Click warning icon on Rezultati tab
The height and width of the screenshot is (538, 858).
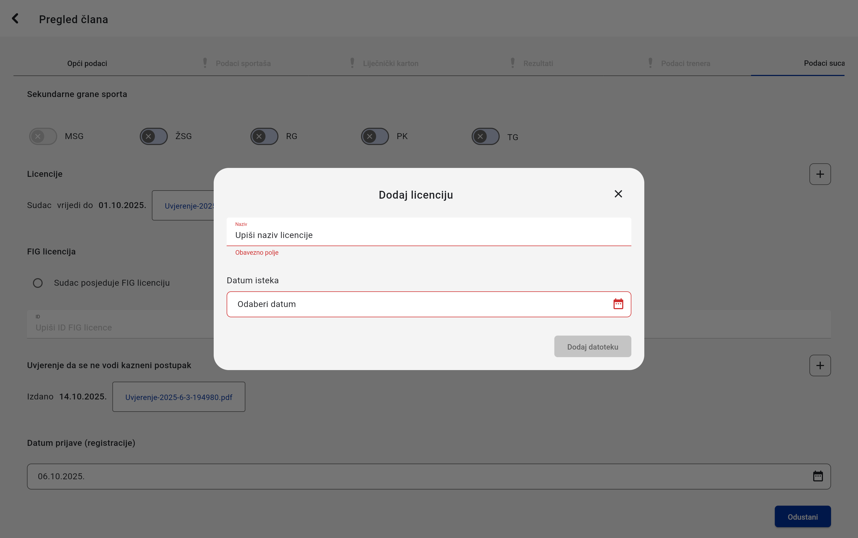(513, 63)
